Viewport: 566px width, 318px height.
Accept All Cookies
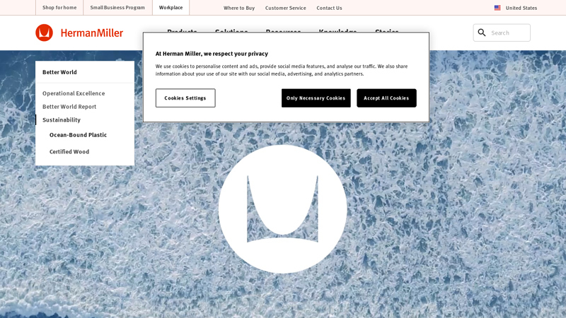[x=386, y=98]
